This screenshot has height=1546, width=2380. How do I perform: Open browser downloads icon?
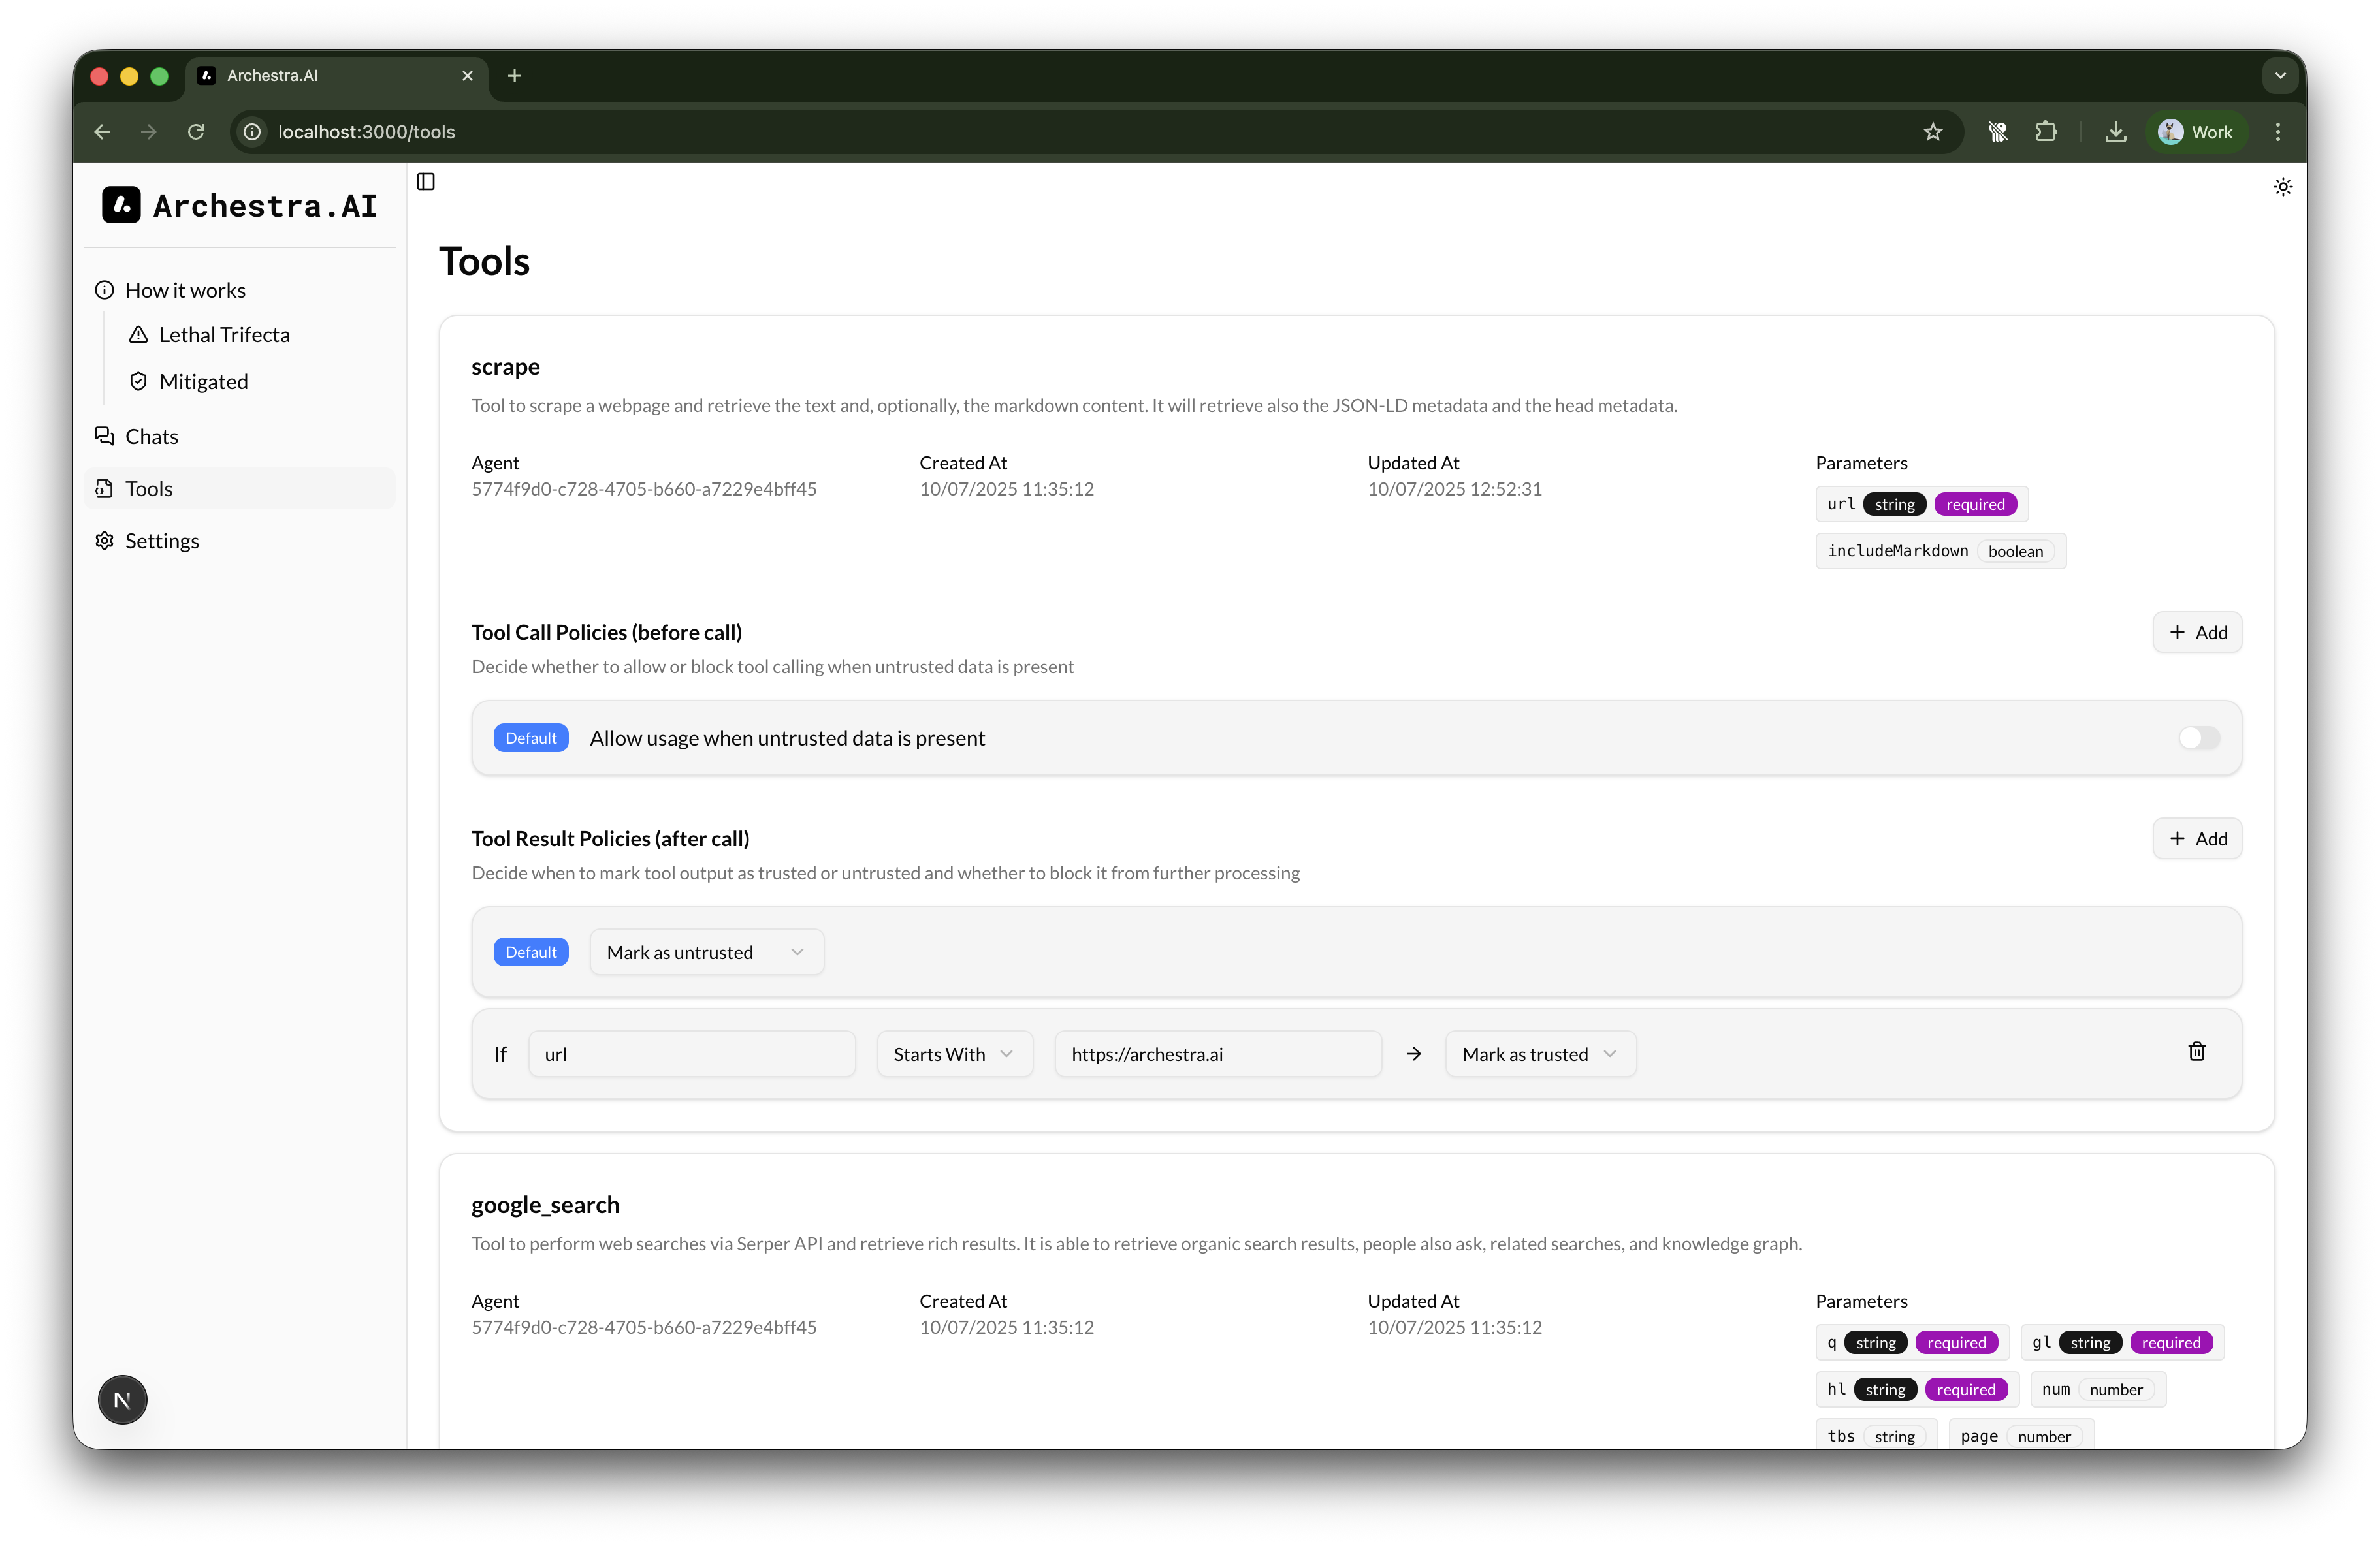click(2115, 132)
